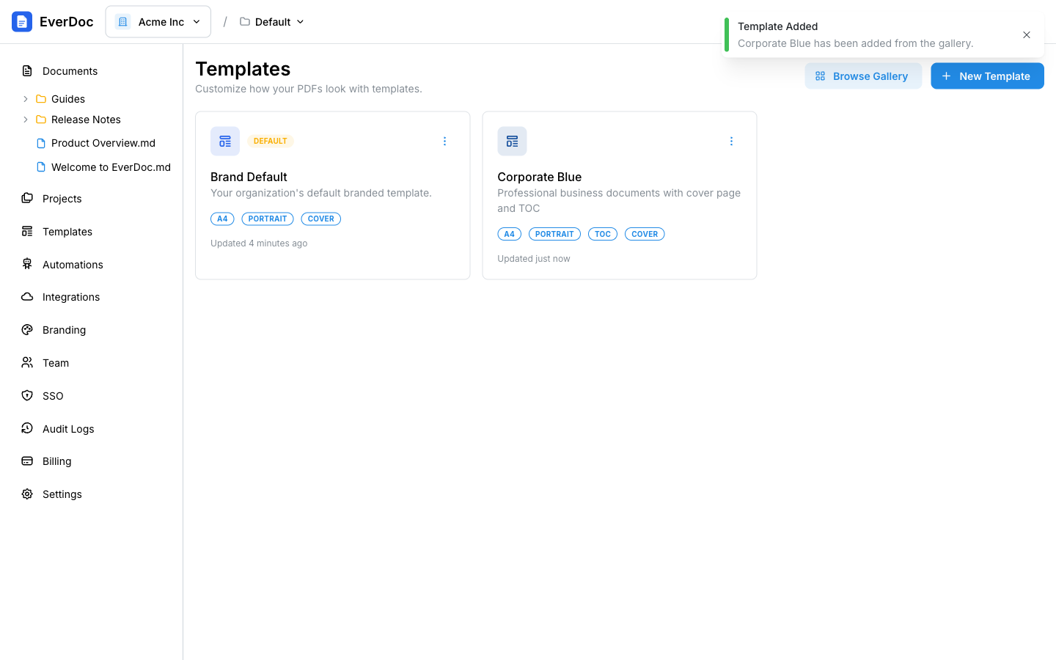The image size is (1056, 660).
Task: Click the TOC tag on Corporate Blue
Action: coord(603,234)
